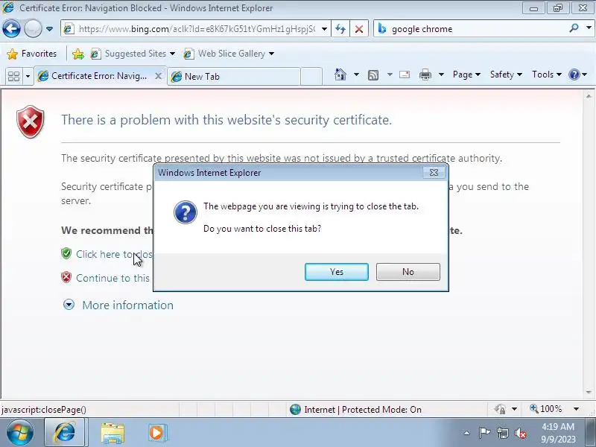Click the Back navigation arrow button

11,29
